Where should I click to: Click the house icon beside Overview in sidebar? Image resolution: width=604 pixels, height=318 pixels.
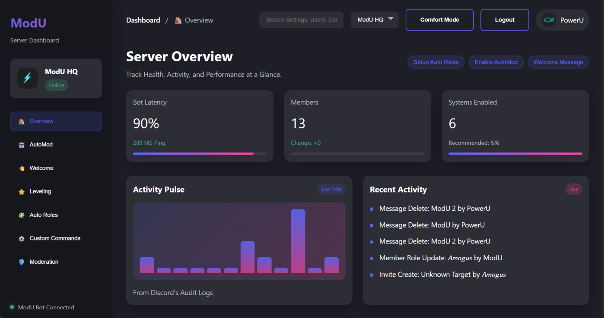click(22, 122)
